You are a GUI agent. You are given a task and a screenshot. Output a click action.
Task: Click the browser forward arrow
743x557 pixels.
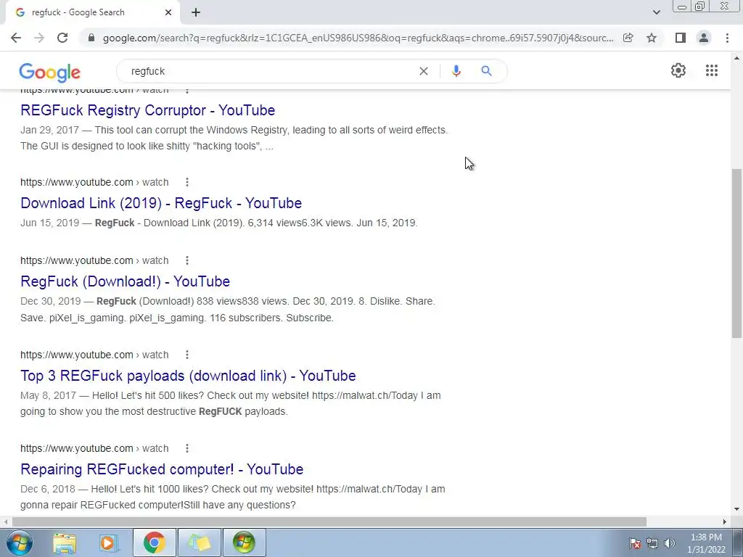coord(39,38)
